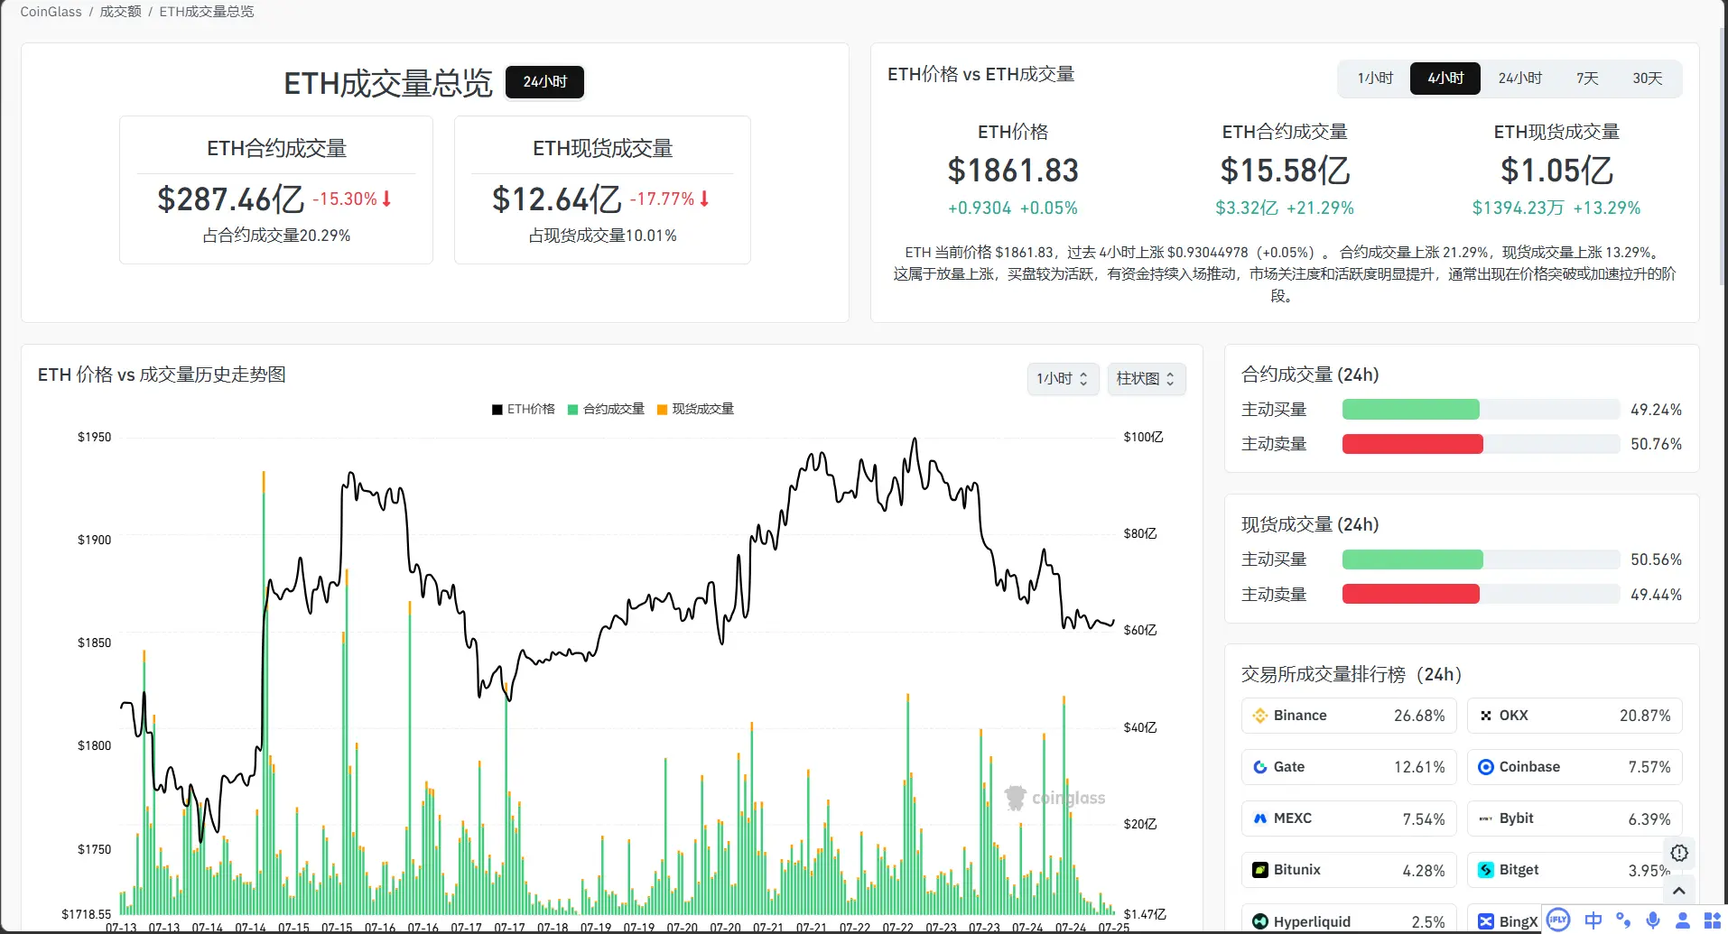Click the Gate logo icon
1728x934 pixels.
pos(1260,767)
